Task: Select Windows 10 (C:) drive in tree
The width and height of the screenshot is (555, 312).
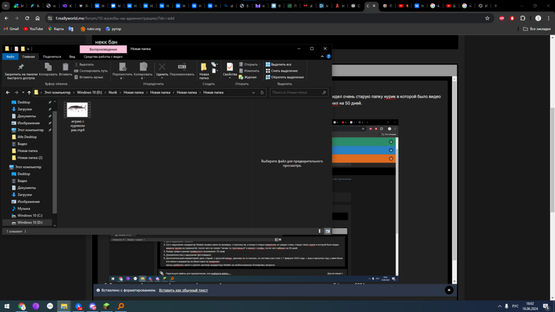Action: click(x=30, y=215)
